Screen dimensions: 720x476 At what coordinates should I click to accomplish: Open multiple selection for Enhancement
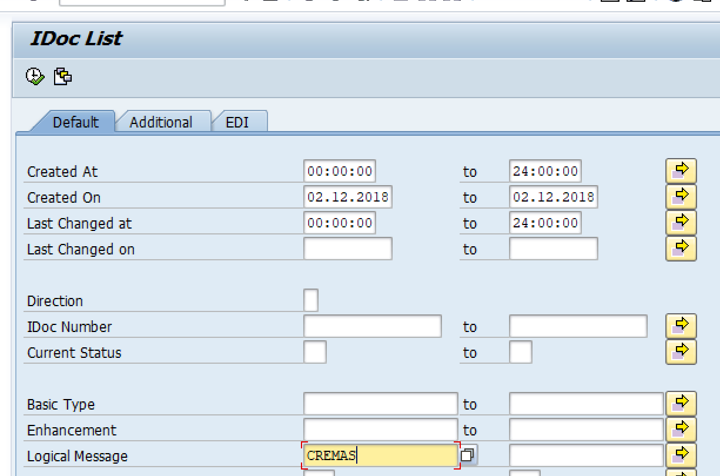[x=681, y=430]
